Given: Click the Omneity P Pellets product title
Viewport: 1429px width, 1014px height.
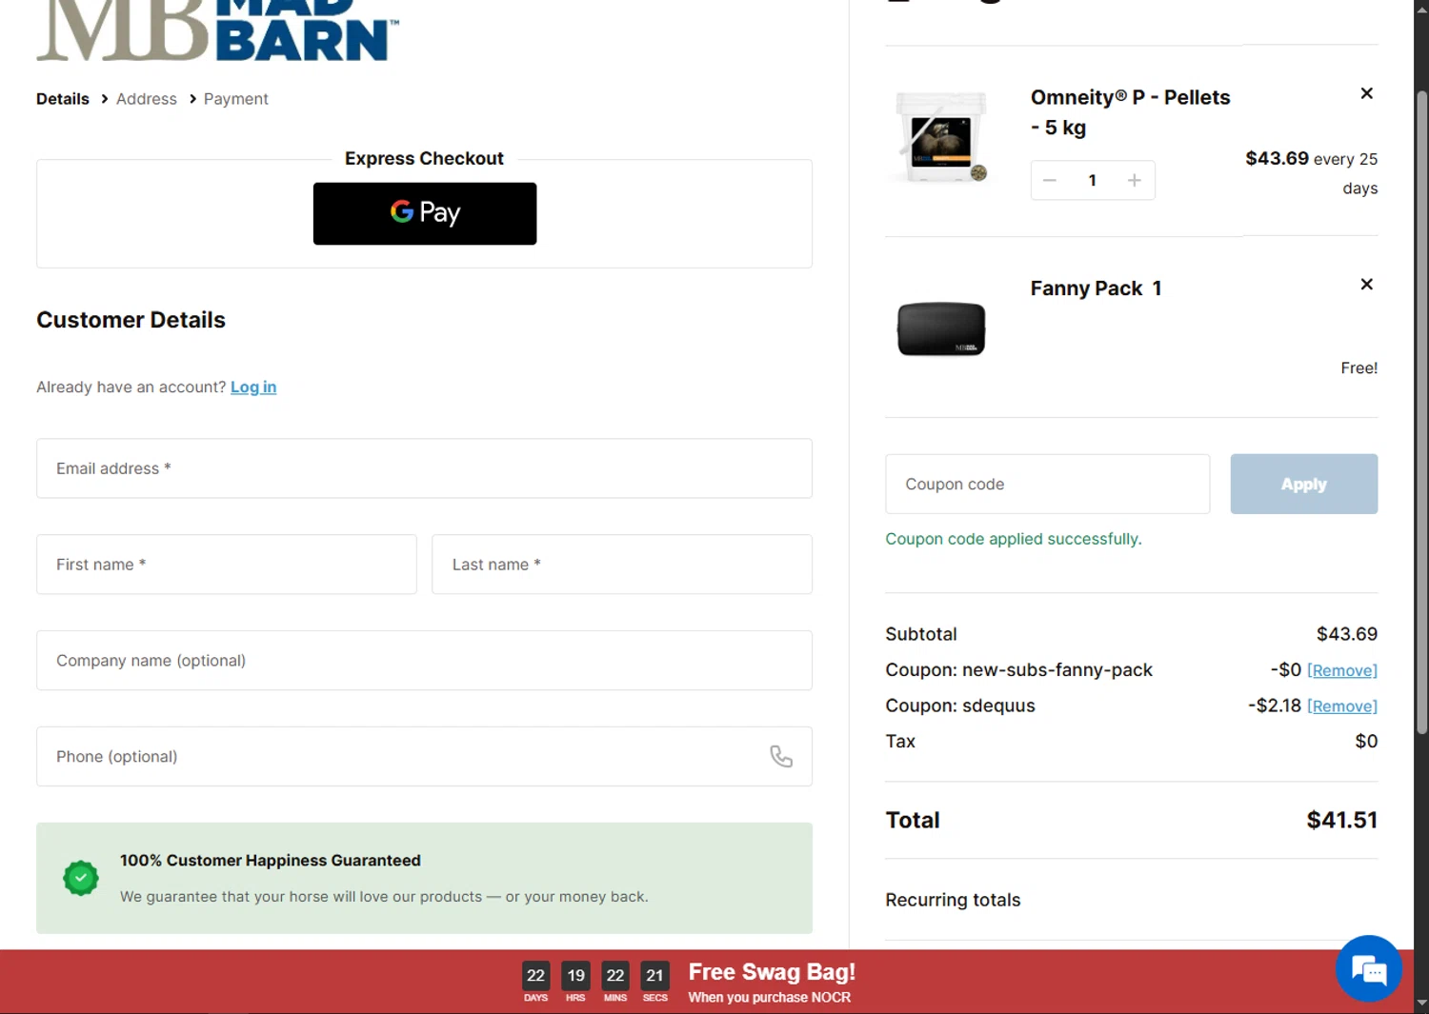Looking at the screenshot, I should pos(1130,112).
